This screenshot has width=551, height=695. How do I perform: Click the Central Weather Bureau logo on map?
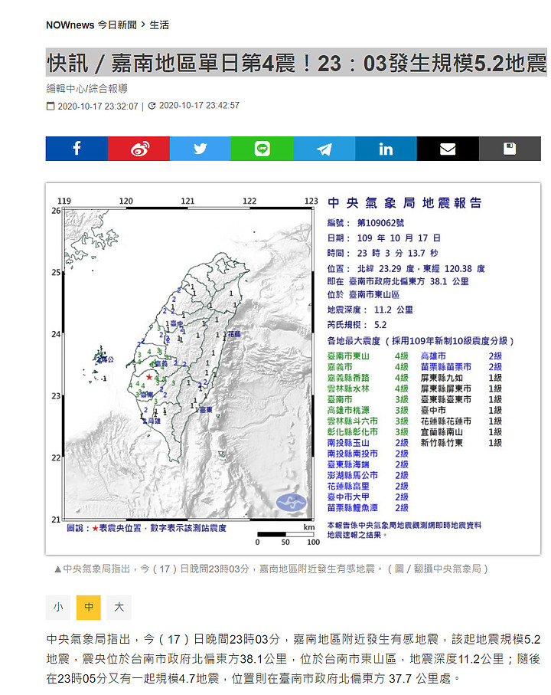point(292,503)
